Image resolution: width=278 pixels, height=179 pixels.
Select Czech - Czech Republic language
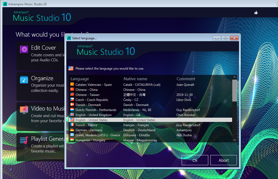[x=150, y=100]
